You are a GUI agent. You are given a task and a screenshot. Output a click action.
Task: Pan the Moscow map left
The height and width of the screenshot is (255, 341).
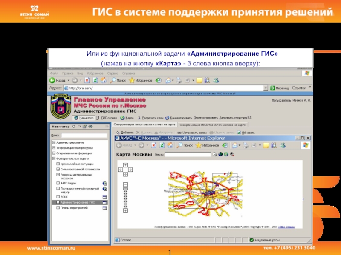[x=121, y=170]
